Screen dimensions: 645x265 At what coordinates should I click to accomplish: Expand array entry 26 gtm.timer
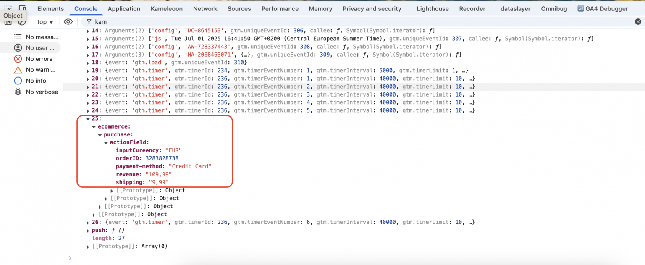click(x=88, y=222)
